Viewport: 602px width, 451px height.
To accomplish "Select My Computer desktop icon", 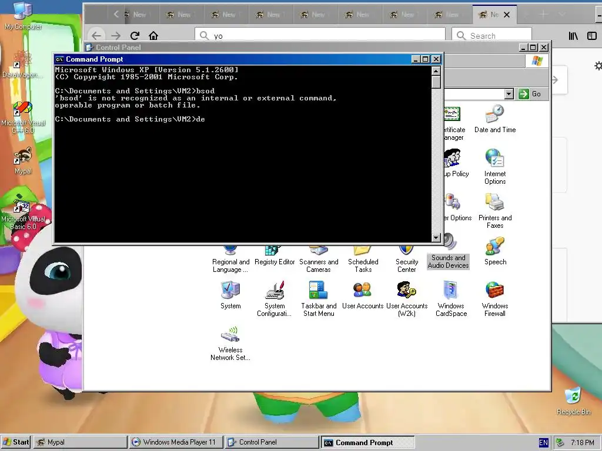I will click(x=23, y=16).
